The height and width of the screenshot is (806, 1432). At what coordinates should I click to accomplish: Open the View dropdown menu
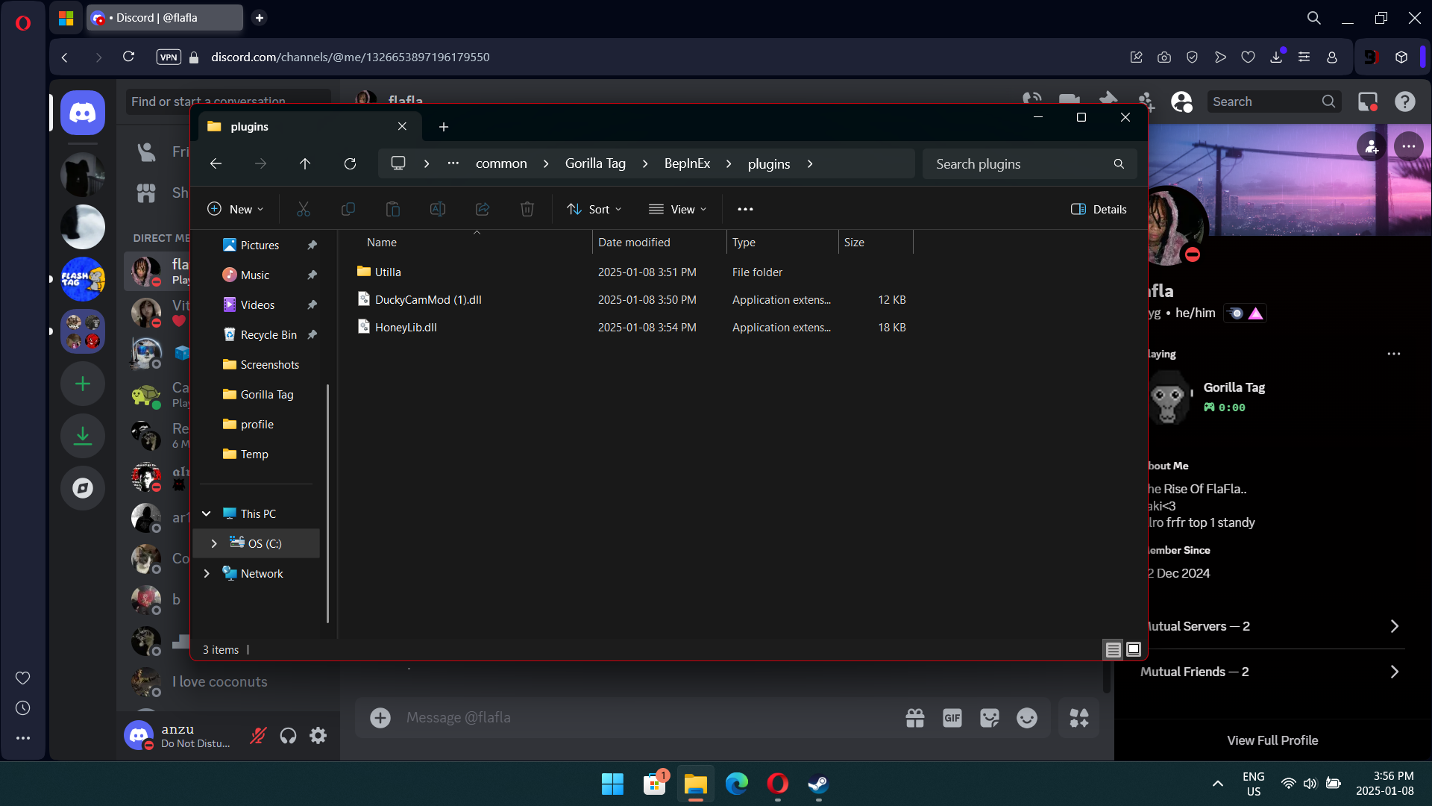(x=678, y=210)
